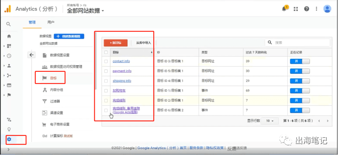Toggle recording switch for shipping info
Viewport: 338px width, 155px height.
[300, 81]
